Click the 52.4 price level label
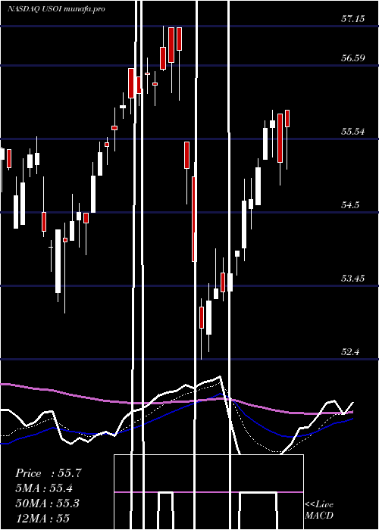The height and width of the screenshot is (530, 379). point(350,352)
